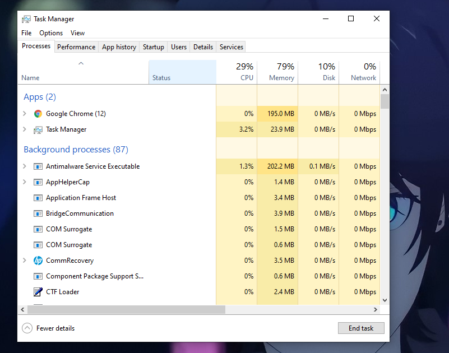
Task: Click the HP icon beside CommRecovery
Action: tap(38, 261)
